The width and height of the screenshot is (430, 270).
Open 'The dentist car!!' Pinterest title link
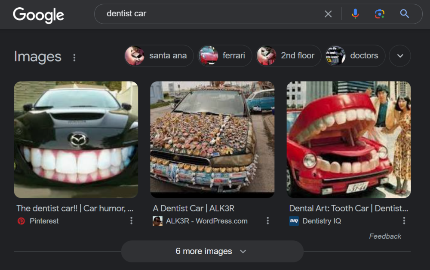75,208
